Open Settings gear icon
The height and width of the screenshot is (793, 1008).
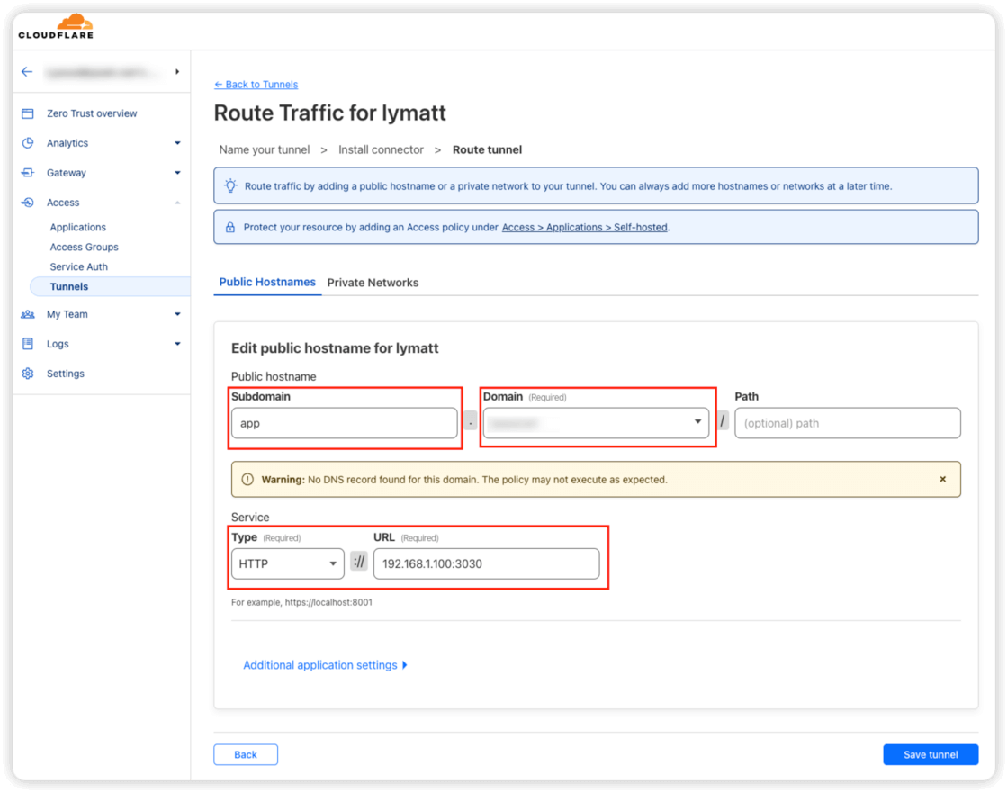28,374
